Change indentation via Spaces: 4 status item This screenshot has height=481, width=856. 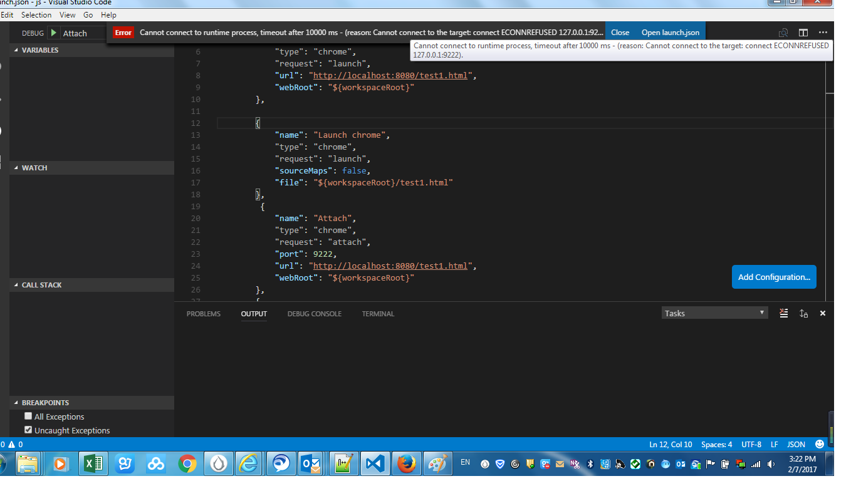[716, 445]
